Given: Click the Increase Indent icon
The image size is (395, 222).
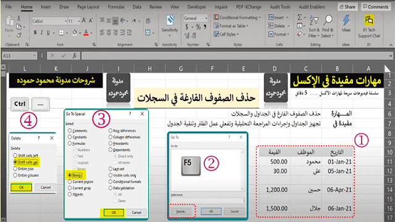Looking at the screenshot, I should (129, 33).
